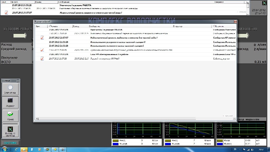Open the Архив archive button
This screenshot has width=270, height=152.
10,115
